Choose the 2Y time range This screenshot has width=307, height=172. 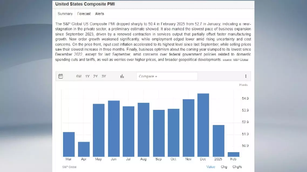pos(95,76)
